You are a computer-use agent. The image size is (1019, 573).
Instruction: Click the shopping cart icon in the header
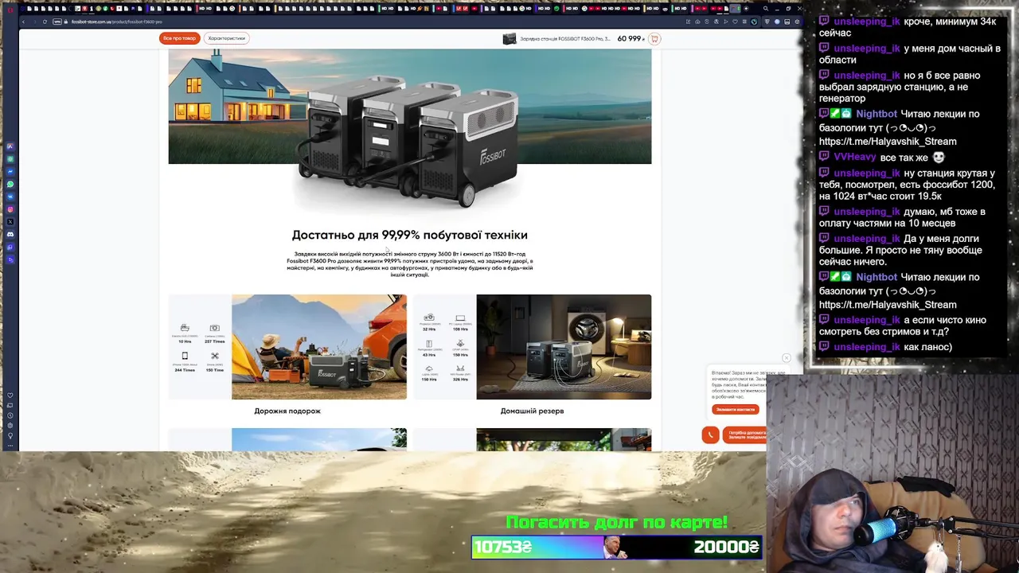(654, 38)
